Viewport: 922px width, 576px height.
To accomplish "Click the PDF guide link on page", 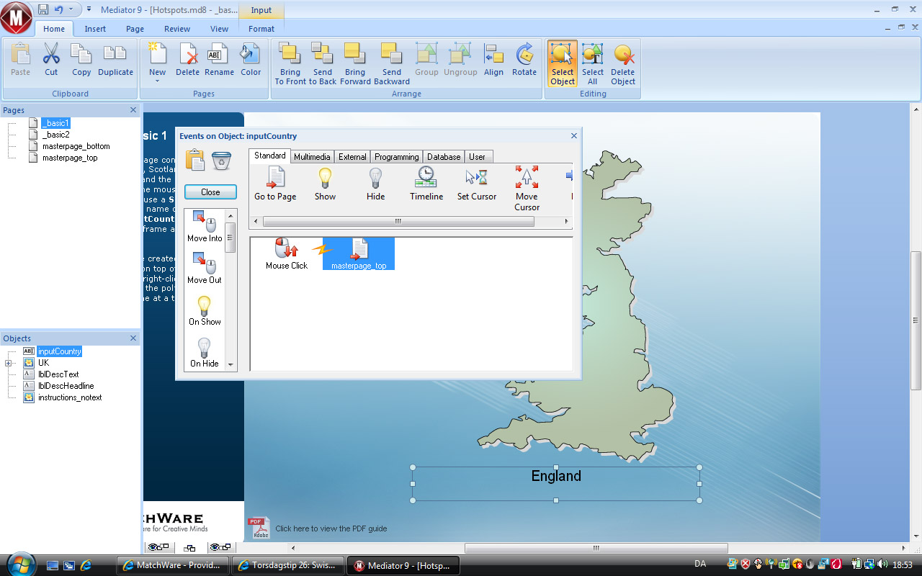I will pos(331,528).
